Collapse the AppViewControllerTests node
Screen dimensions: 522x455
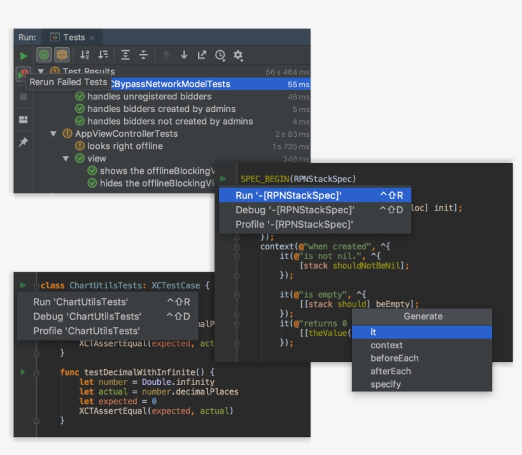pos(53,134)
